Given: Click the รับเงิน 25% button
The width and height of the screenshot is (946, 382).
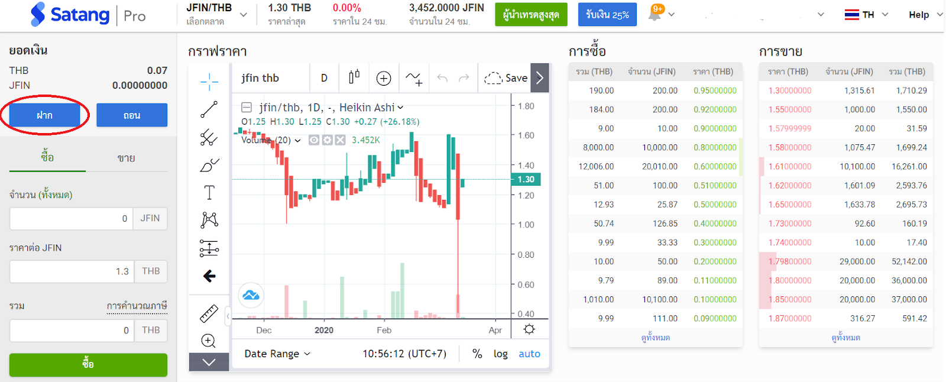Looking at the screenshot, I should click(x=607, y=15).
